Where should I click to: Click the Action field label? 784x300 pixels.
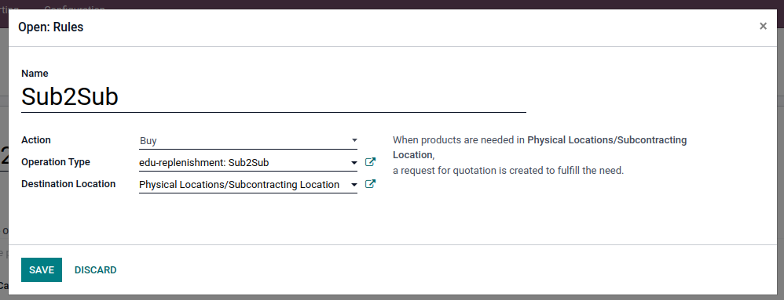point(36,140)
